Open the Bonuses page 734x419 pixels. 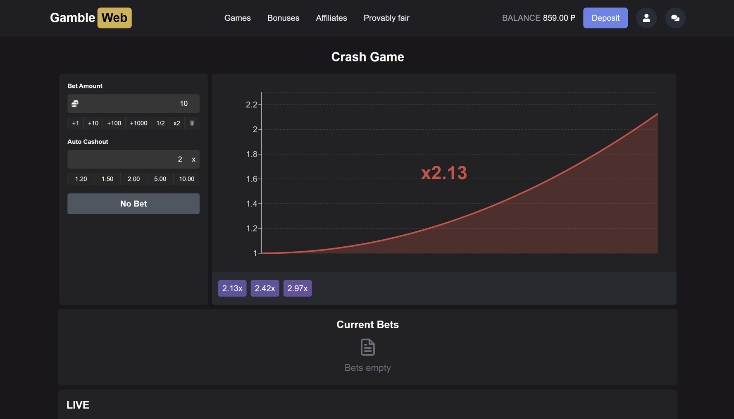283,18
